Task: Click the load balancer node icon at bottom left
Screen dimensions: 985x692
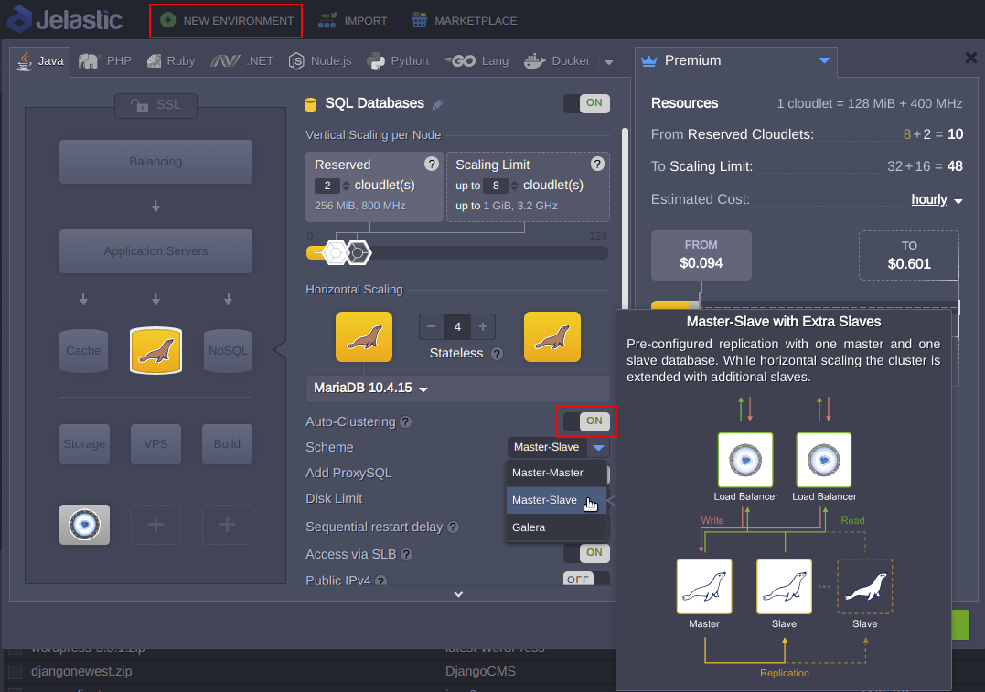Action: coord(84,525)
